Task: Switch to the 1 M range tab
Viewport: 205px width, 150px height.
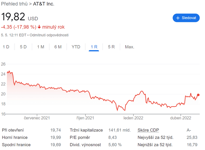Action: click(41, 47)
